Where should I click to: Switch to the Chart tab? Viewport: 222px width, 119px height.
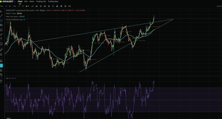point(20,1)
